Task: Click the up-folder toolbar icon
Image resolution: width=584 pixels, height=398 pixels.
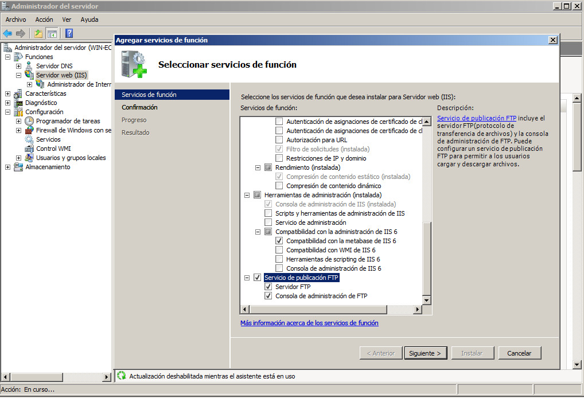Action: click(x=38, y=33)
